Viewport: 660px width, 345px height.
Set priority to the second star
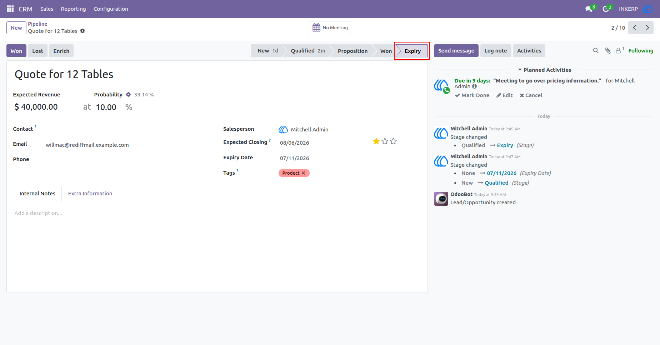coord(385,141)
